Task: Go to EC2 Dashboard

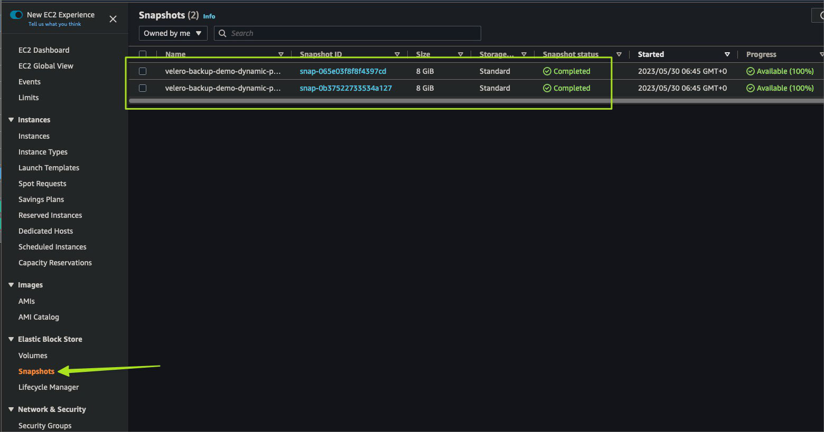Action: tap(44, 50)
